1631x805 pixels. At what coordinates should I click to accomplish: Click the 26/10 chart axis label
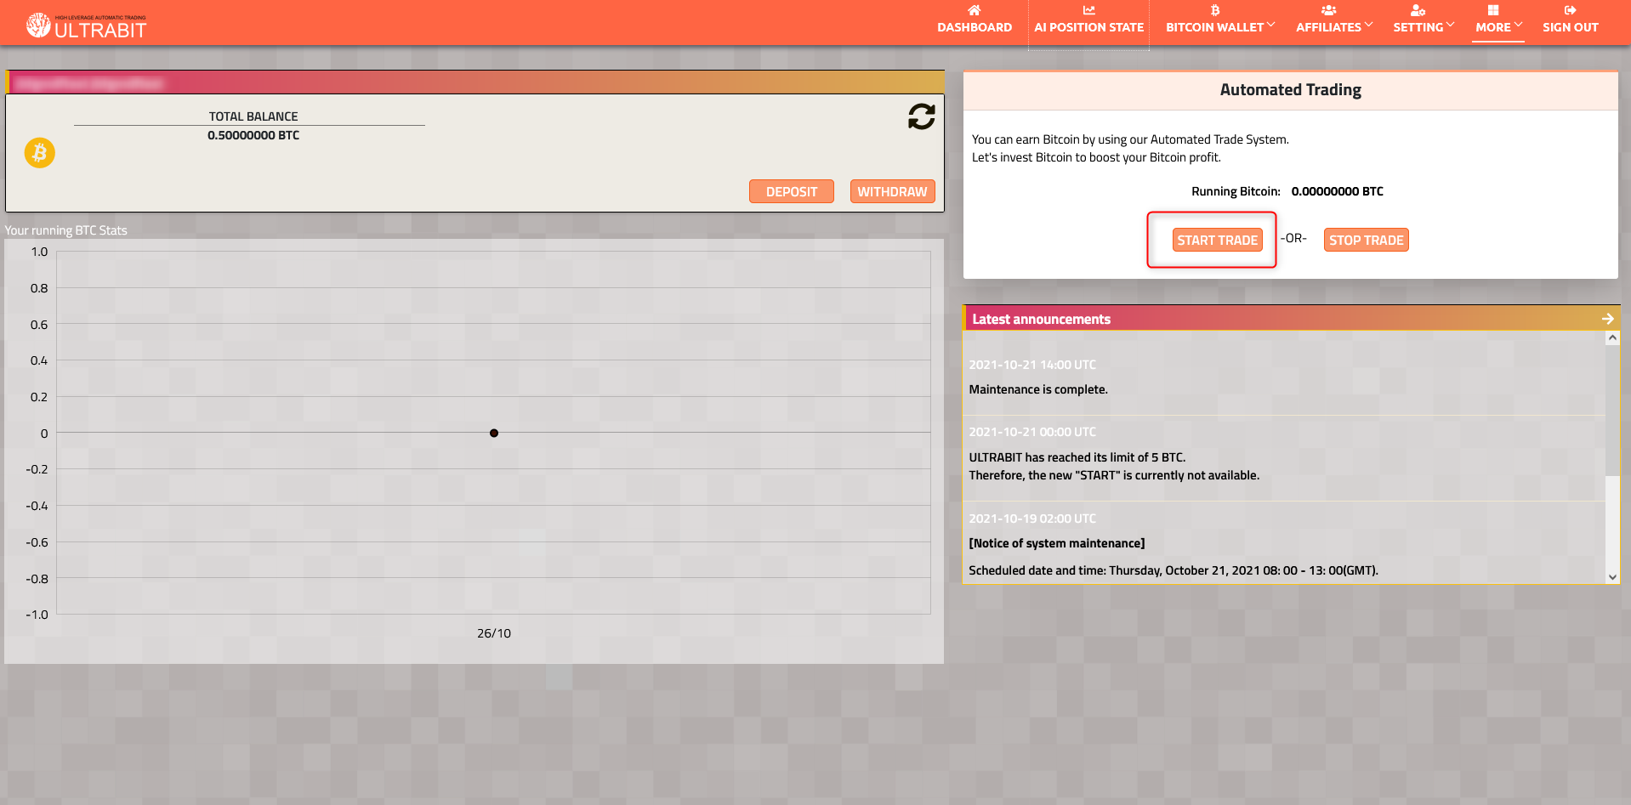click(x=494, y=633)
